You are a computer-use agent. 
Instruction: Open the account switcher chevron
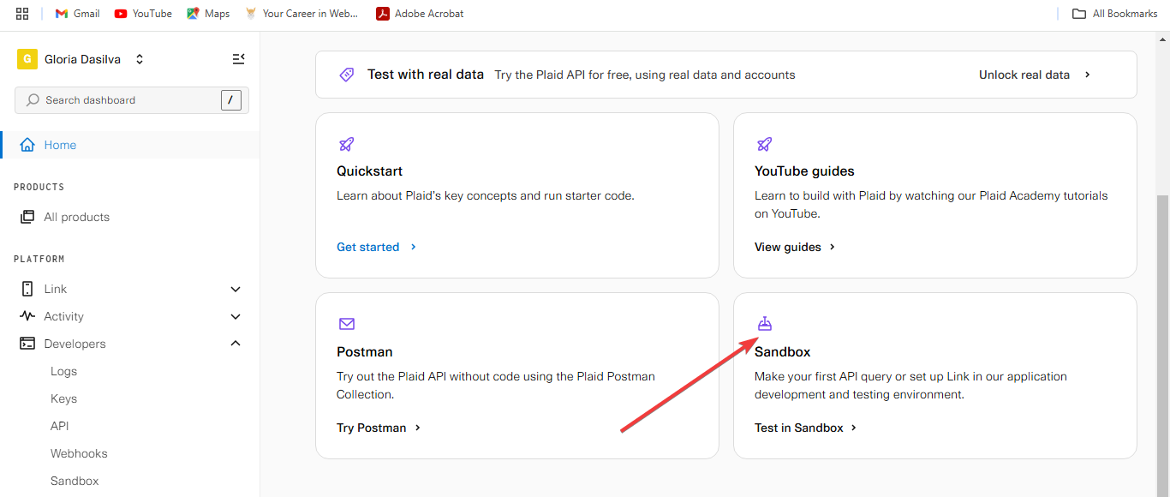139,59
